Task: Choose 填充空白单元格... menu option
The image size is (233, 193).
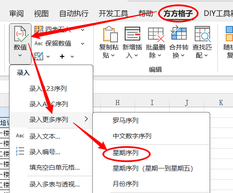Action: 54,168
